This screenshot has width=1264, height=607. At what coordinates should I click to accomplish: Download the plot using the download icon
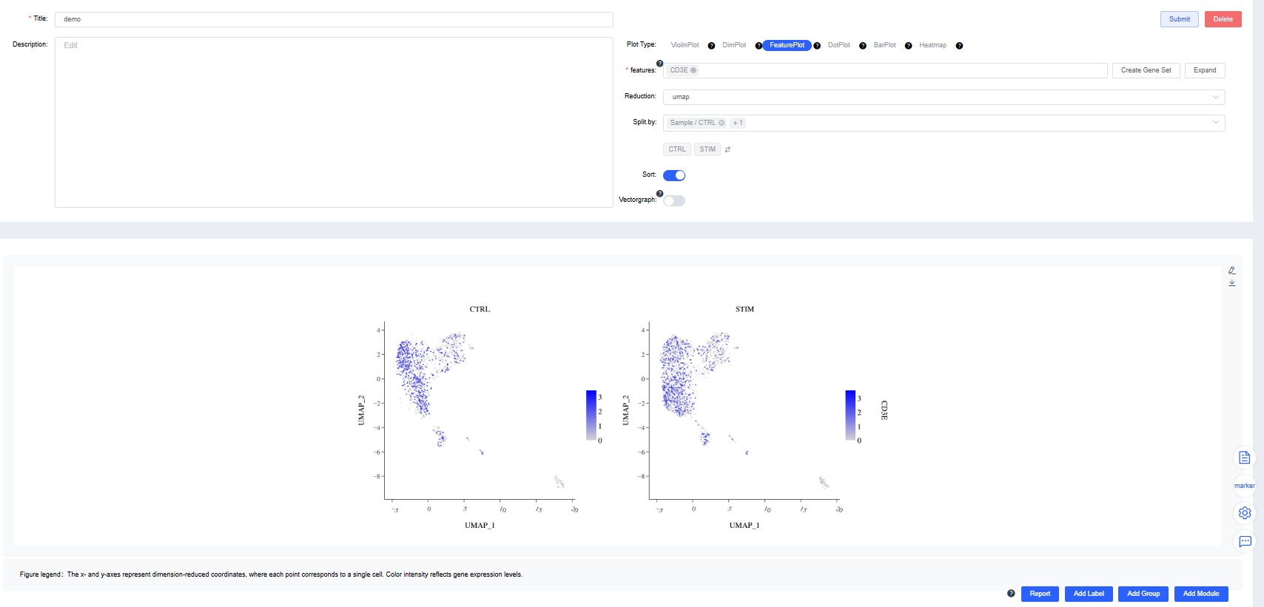[x=1232, y=282]
